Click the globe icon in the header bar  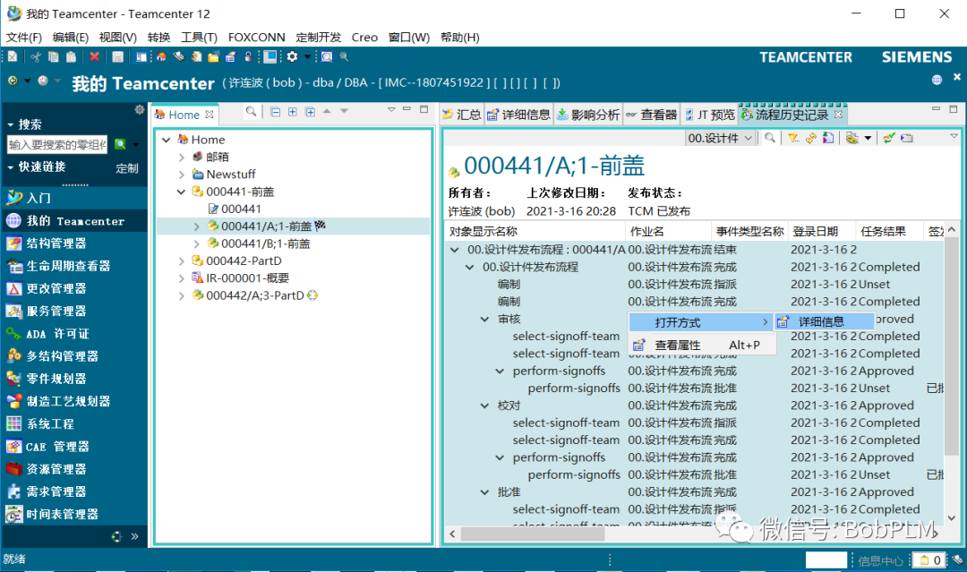937,80
